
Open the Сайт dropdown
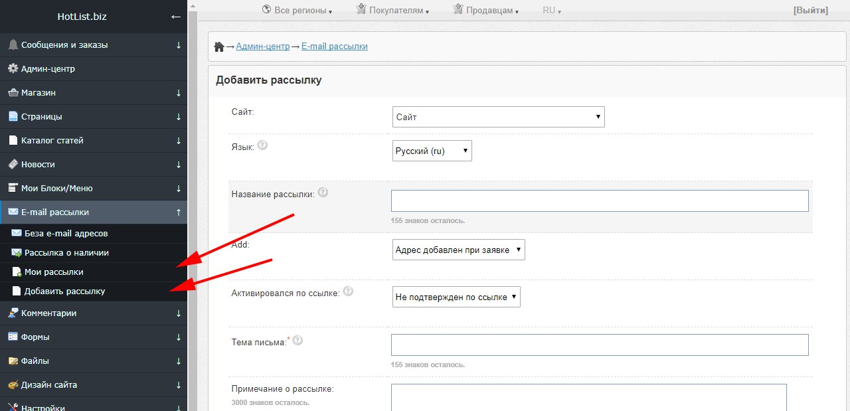click(498, 117)
